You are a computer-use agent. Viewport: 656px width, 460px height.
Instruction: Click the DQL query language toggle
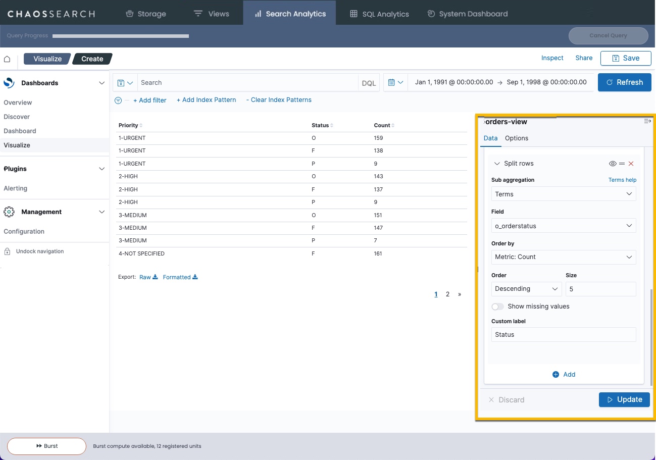click(x=369, y=83)
